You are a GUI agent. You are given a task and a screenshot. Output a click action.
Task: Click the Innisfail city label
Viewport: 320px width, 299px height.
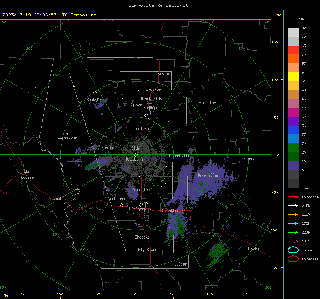[x=143, y=129]
